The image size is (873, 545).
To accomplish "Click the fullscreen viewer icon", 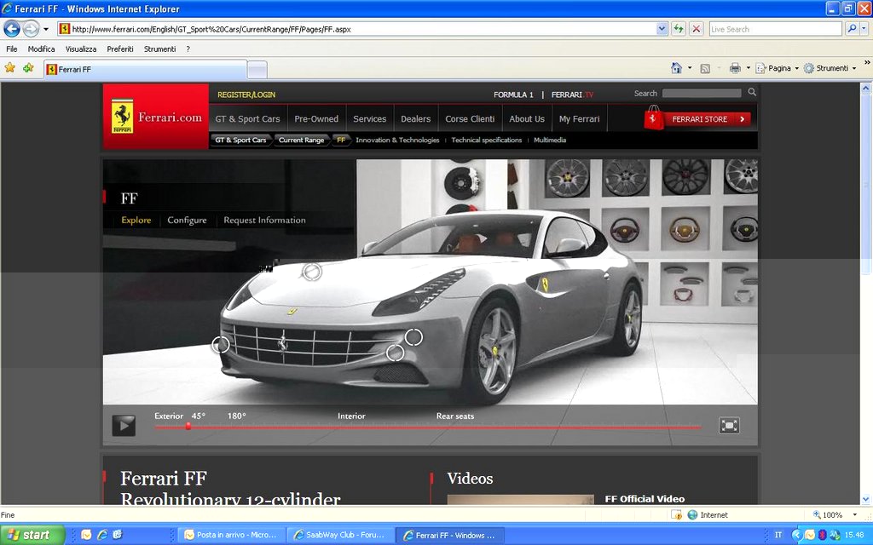I will [x=730, y=426].
